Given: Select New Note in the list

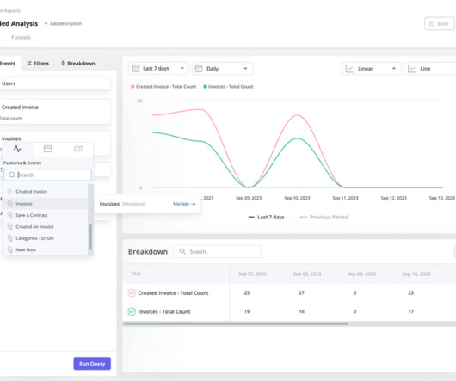Looking at the screenshot, I should click(45, 249).
